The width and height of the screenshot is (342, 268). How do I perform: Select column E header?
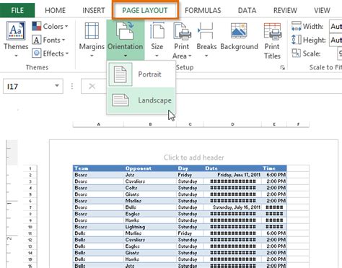(274, 124)
